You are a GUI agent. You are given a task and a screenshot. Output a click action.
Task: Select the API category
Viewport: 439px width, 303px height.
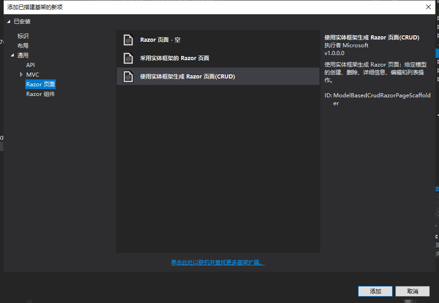pyautogui.click(x=30, y=65)
